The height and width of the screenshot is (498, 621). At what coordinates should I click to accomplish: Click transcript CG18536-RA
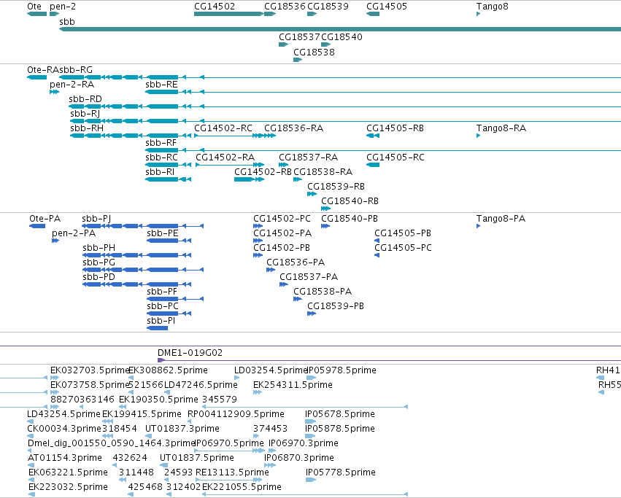(294, 128)
